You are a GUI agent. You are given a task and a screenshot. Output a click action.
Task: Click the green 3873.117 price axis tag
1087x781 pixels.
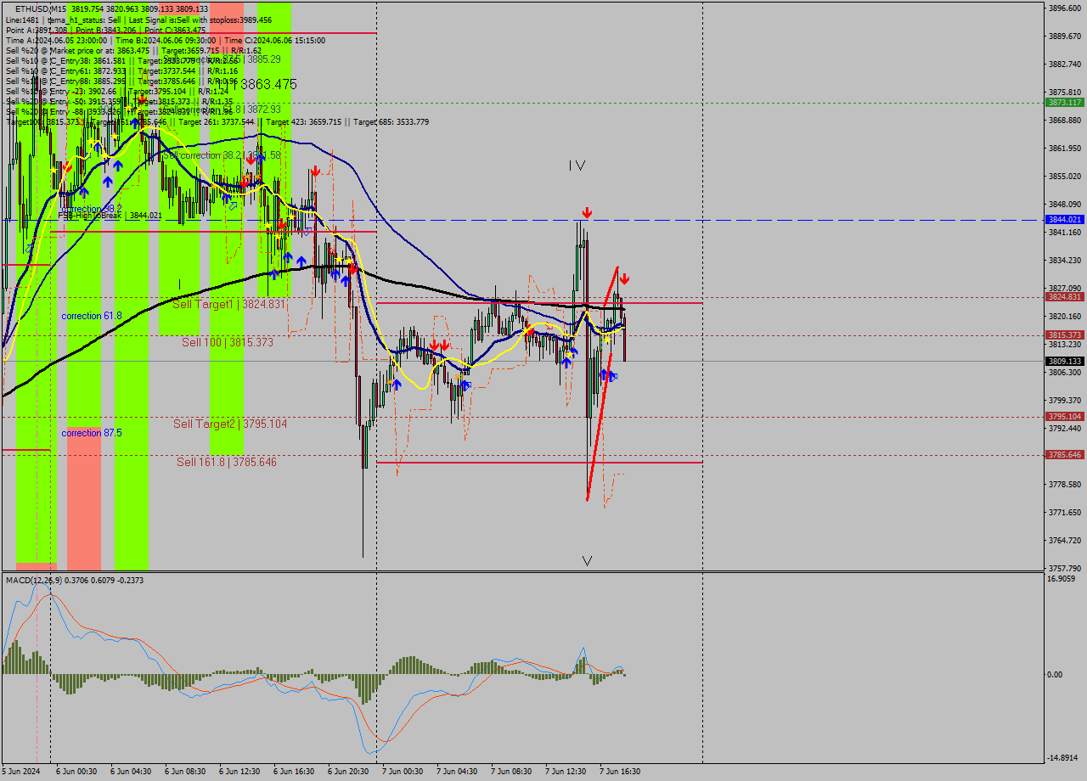pos(1064,102)
